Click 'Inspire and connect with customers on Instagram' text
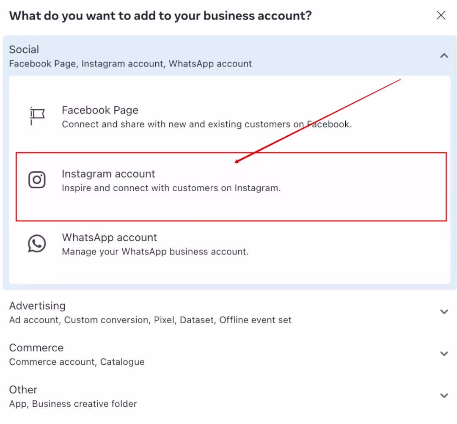This screenshot has height=424, width=457. pyautogui.click(x=171, y=188)
